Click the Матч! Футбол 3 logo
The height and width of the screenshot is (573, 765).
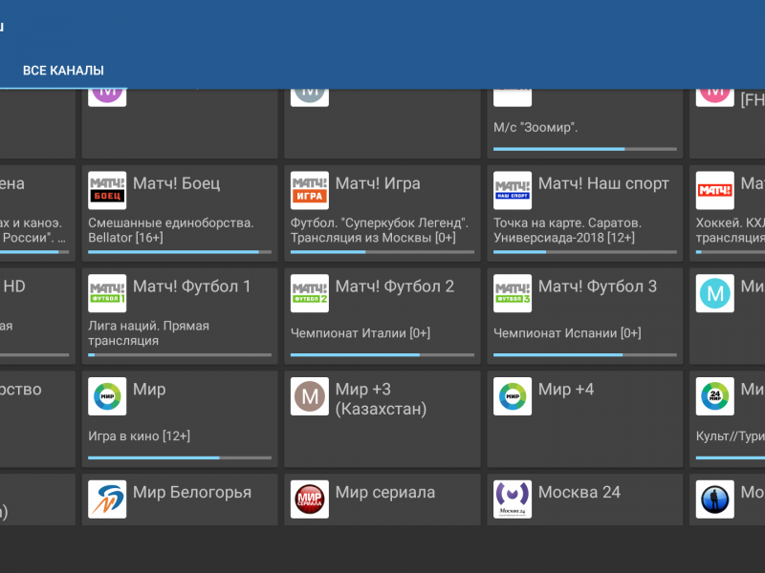(513, 293)
